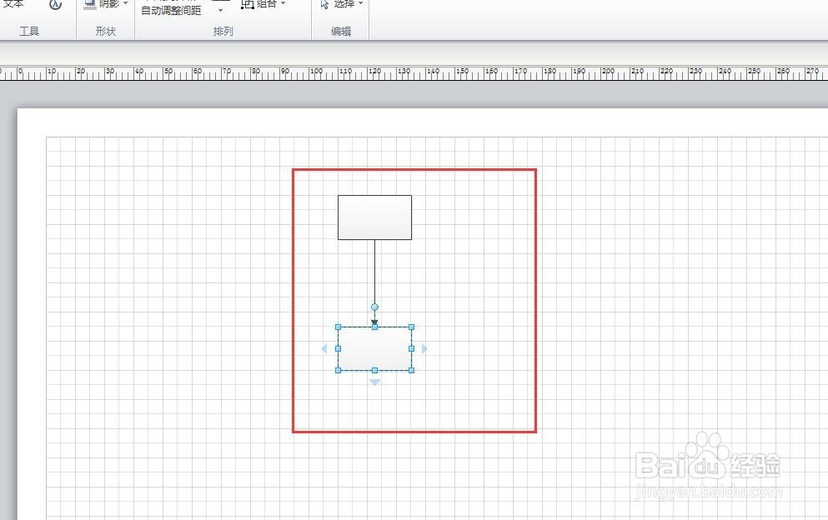Select the upper rectangle shape
Viewport: 828px width, 520px height.
pyautogui.click(x=374, y=217)
